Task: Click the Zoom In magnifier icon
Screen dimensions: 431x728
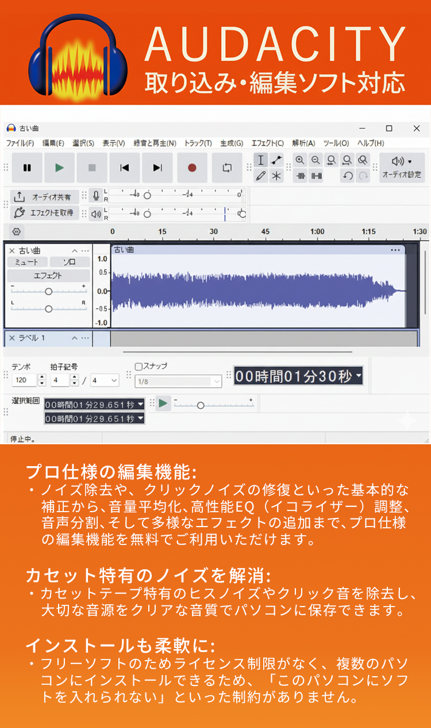Action: 299,161
